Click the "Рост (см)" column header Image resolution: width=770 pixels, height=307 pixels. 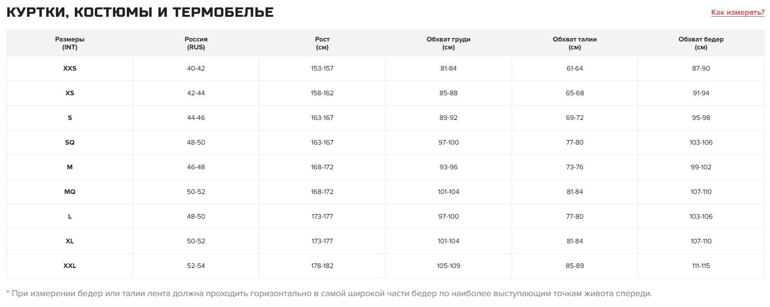pyautogui.click(x=322, y=43)
